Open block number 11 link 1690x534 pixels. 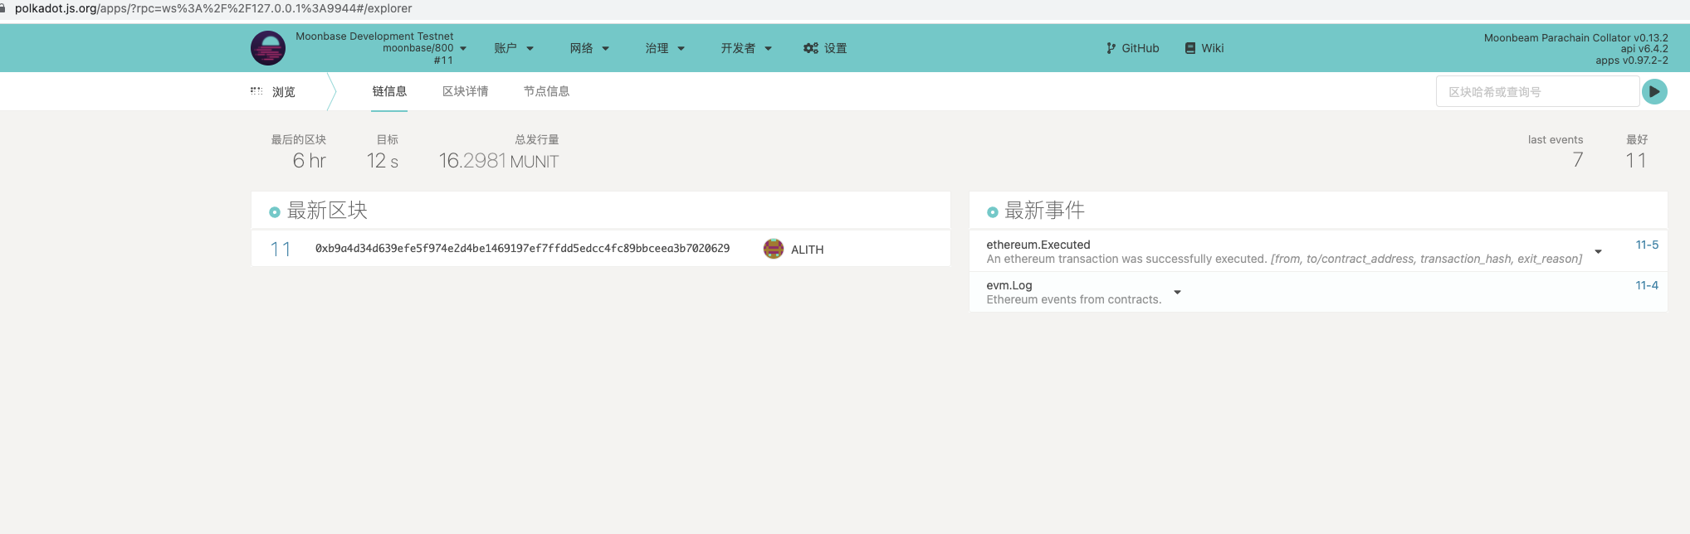tap(281, 249)
